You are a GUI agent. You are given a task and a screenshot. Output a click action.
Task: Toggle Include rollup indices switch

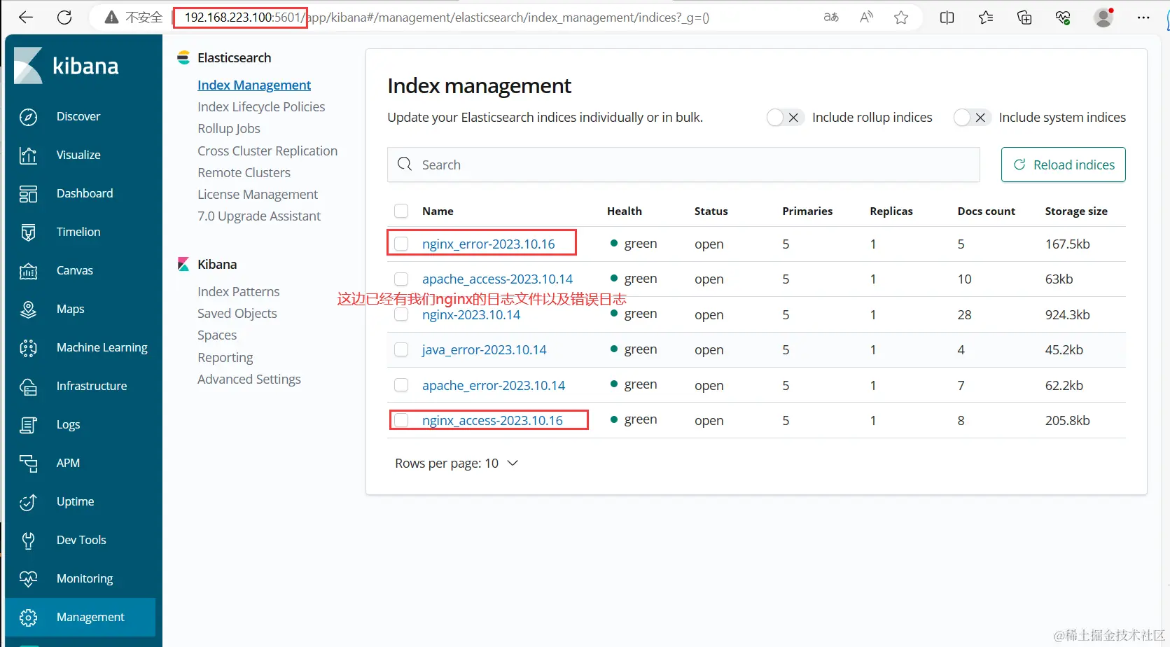(784, 118)
